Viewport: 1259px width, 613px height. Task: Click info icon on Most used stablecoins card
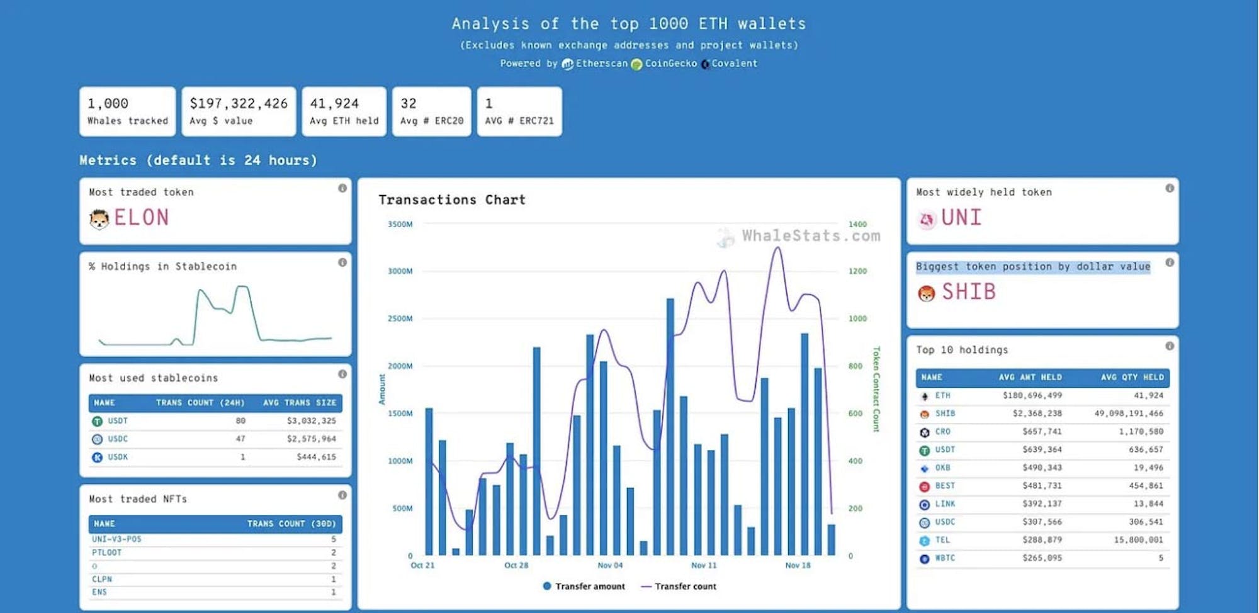[342, 374]
